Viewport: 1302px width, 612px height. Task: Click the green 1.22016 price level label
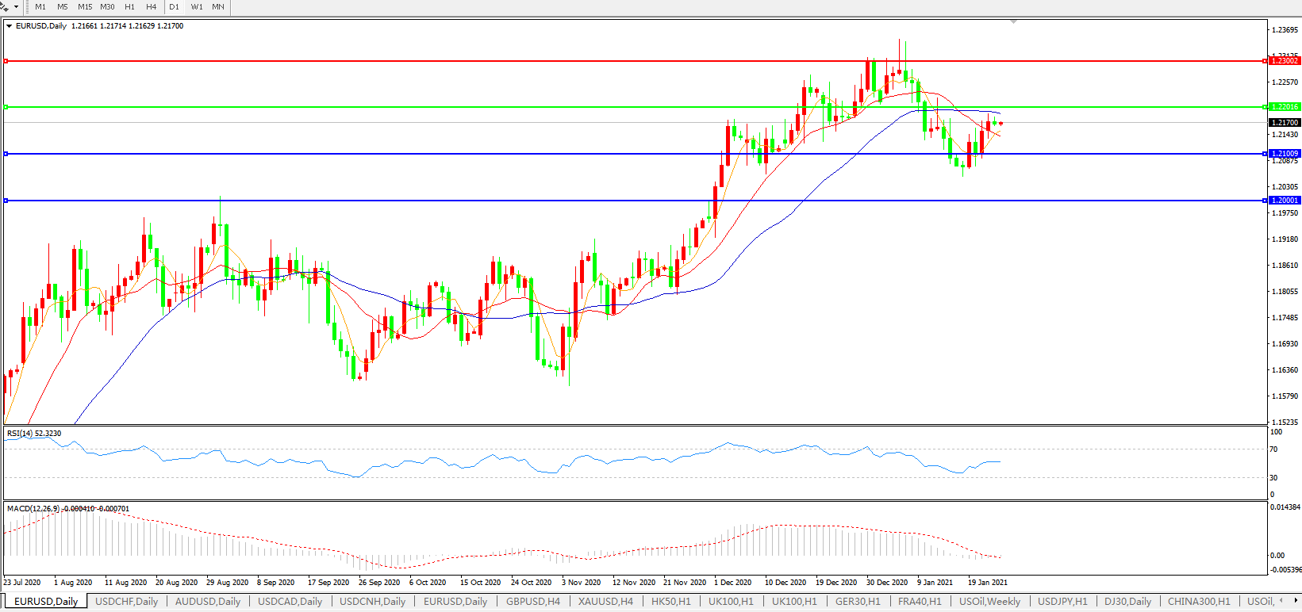[1284, 107]
